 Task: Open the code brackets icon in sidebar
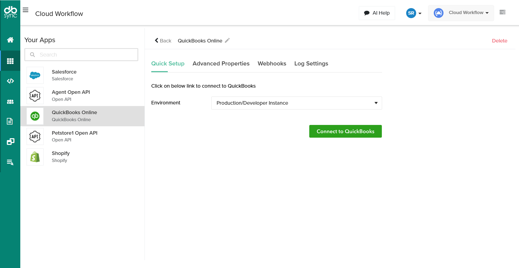tap(10, 81)
